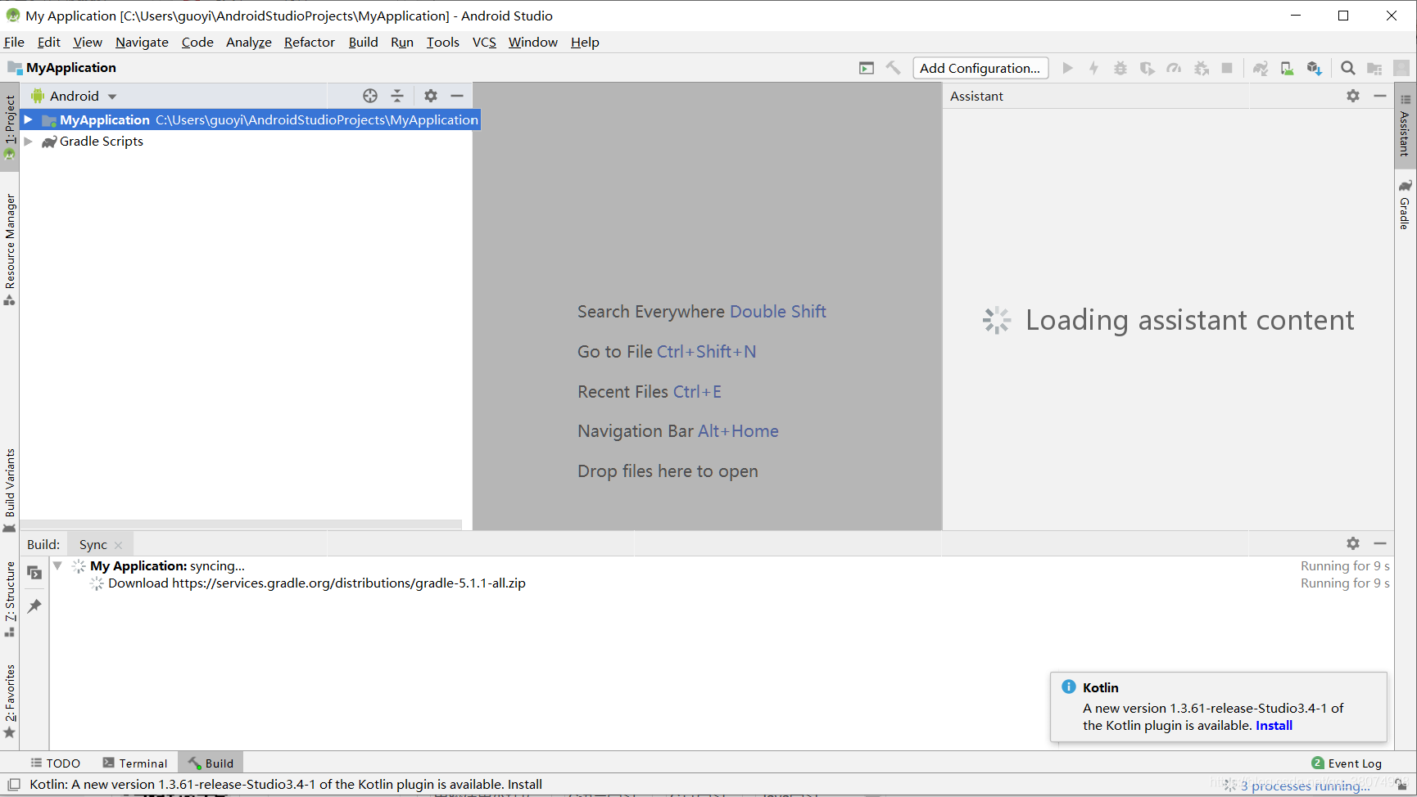Click the Build panel pin icon
The image size is (1417, 797).
[34, 606]
